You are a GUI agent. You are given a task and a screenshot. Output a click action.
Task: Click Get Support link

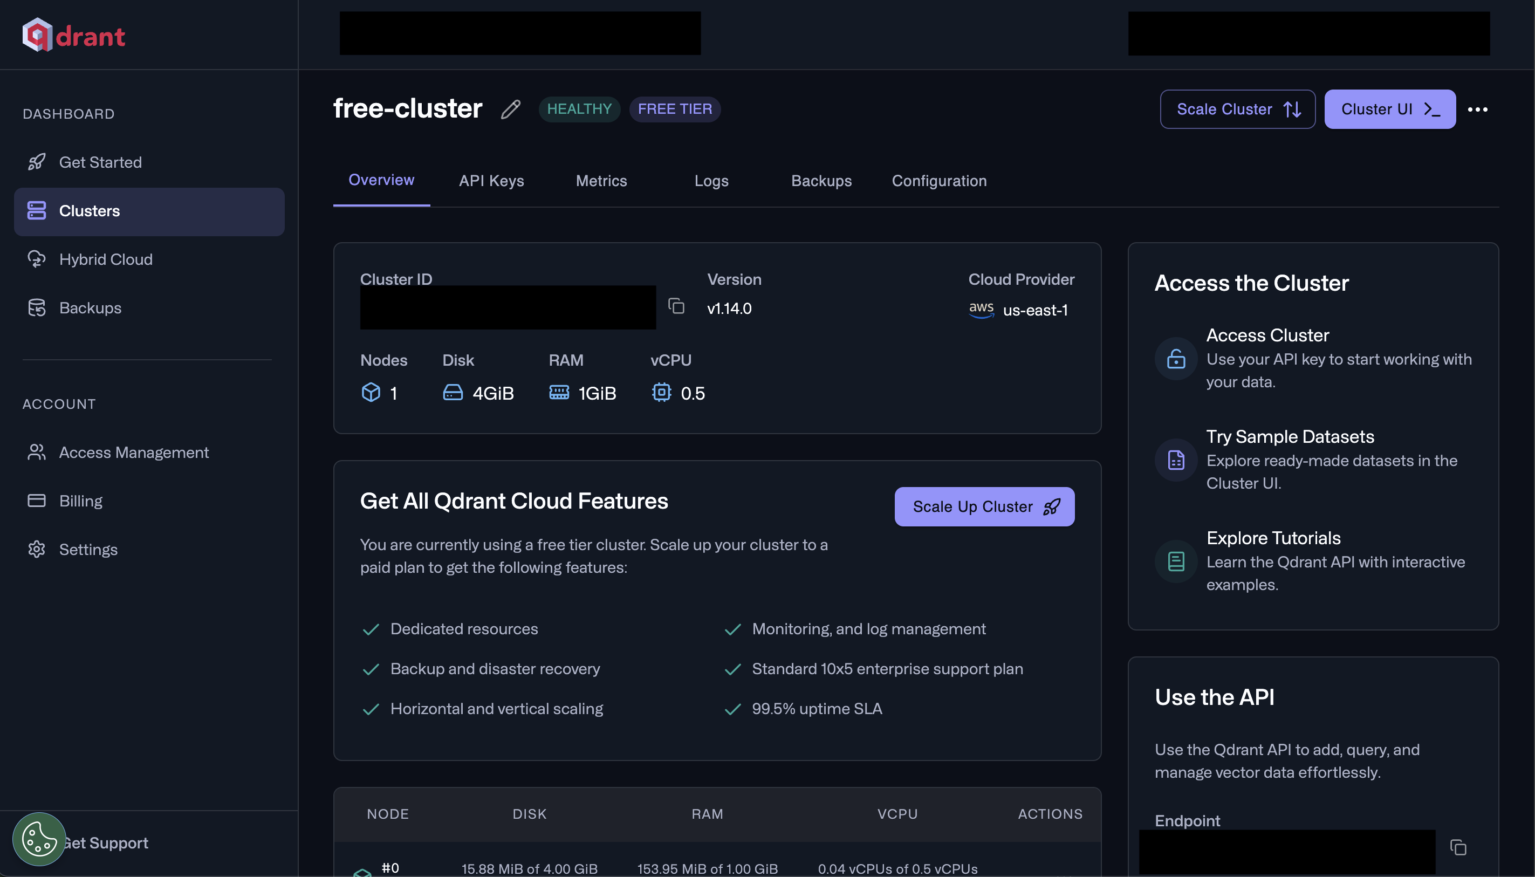105,842
